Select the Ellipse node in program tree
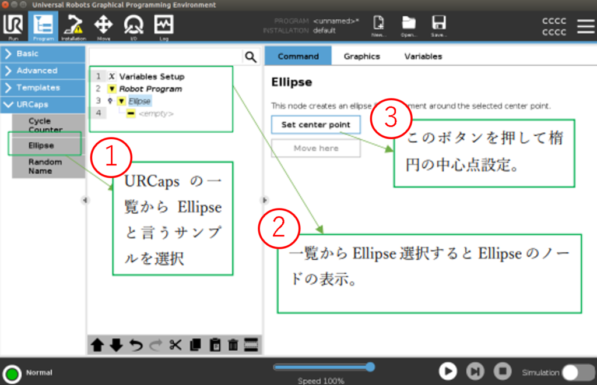This screenshot has width=597, height=385. tap(139, 101)
